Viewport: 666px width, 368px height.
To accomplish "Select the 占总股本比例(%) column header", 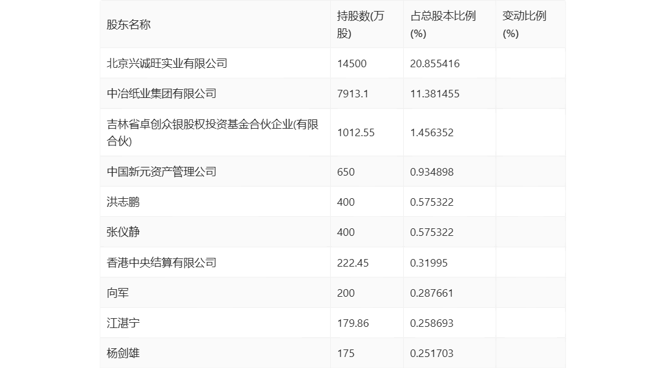I will pyautogui.click(x=443, y=24).
